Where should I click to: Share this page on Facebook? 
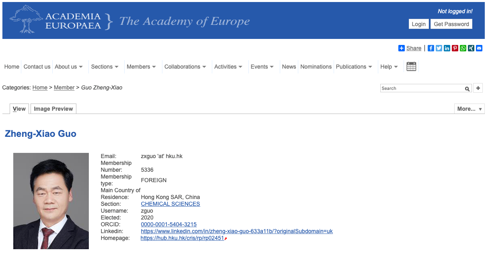(x=431, y=48)
